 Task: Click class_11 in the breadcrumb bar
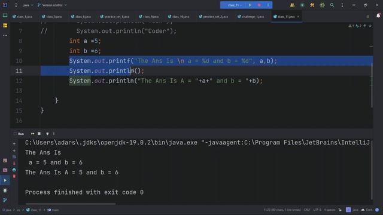(34, 210)
